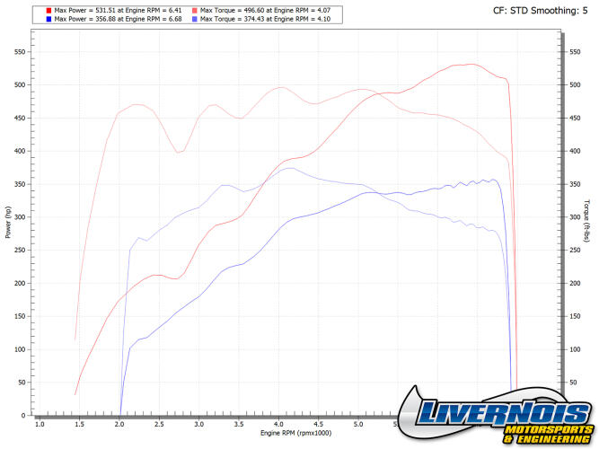This screenshot has height=449, width=599.
Task: Click the light red Max Torque 496.60 swatch
Action: coord(195,11)
